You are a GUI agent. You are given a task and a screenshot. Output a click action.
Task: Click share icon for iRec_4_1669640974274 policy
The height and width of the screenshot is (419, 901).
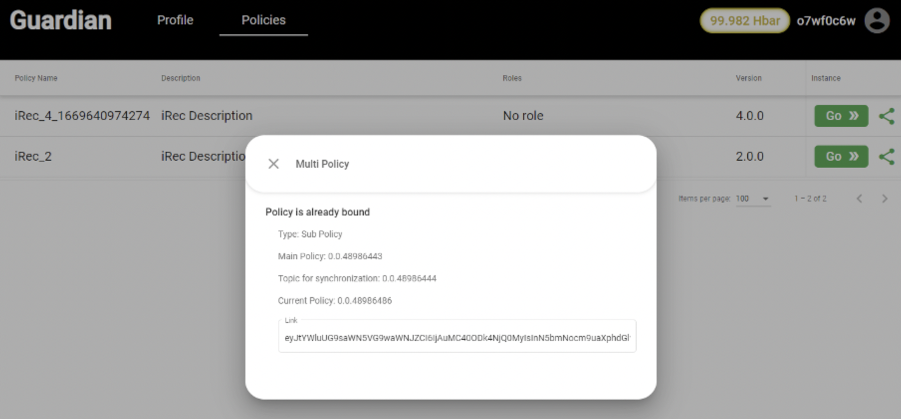pos(886,116)
